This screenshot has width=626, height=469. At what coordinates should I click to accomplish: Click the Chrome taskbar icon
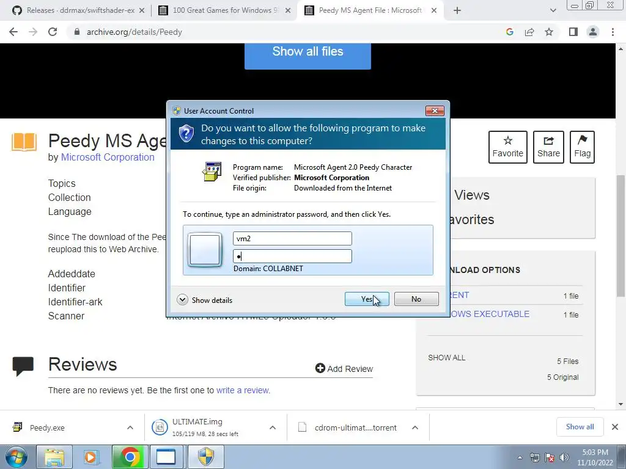(130, 457)
